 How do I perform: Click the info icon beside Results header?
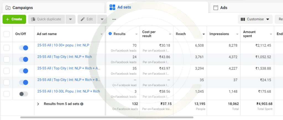[110, 34]
